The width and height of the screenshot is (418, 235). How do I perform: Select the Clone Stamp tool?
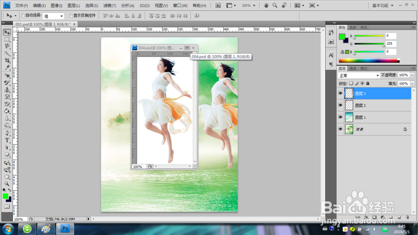7,90
